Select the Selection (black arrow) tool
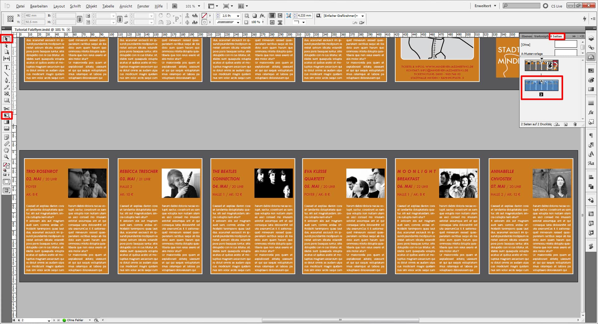The height and width of the screenshot is (324, 598). tap(6, 39)
